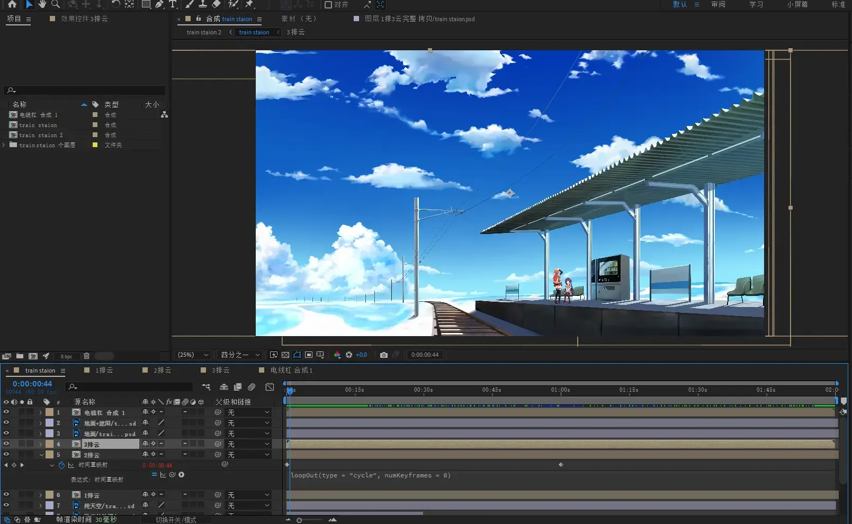This screenshot has height=524, width=852.
Task: Click the Home icon in the toolbar
Action: tap(12, 4)
